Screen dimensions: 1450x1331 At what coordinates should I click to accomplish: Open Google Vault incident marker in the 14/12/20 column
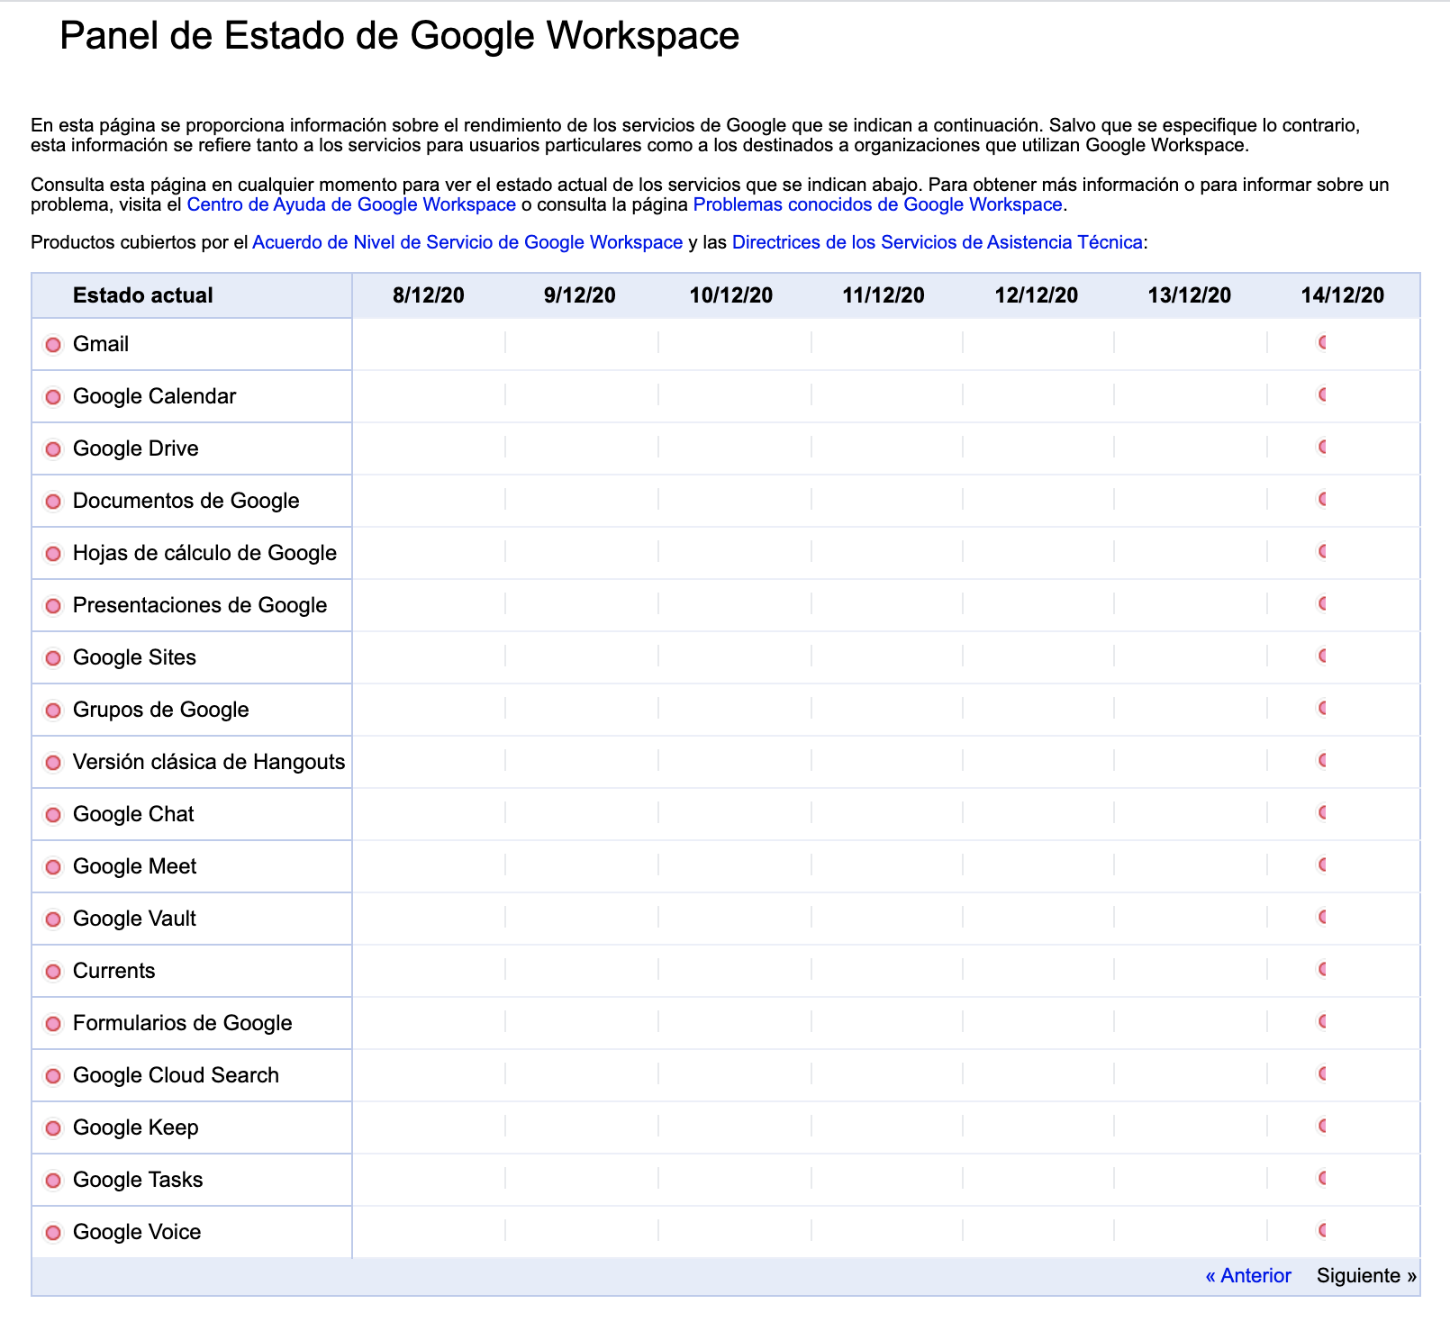1322,917
